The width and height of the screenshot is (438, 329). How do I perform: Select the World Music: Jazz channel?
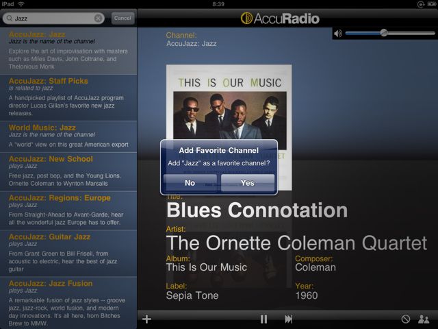coord(68,136)
